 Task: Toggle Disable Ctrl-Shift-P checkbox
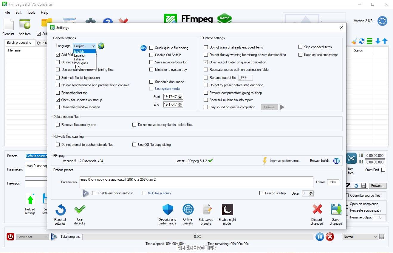coord(151,55)
